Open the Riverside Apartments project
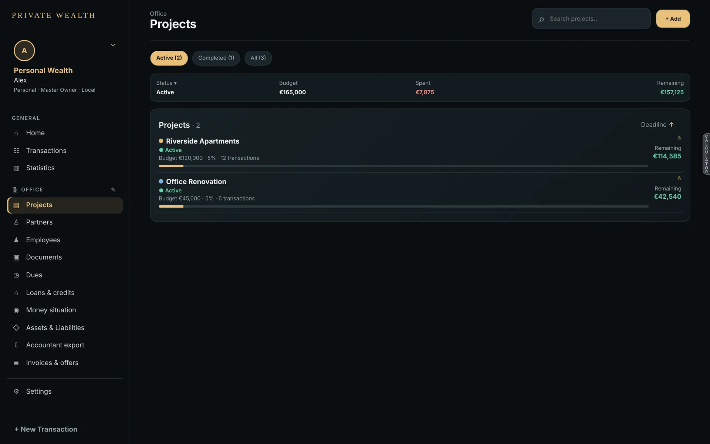The width and height of the screenshot is (710, 444). (203, 141)
